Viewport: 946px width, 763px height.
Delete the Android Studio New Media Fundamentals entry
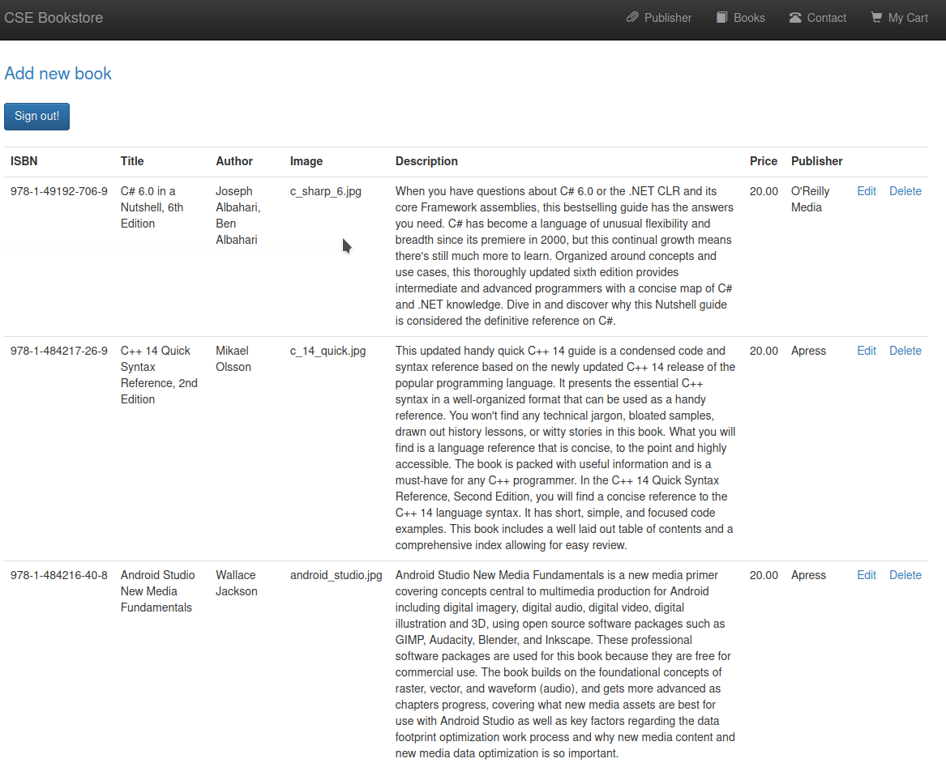905,575
